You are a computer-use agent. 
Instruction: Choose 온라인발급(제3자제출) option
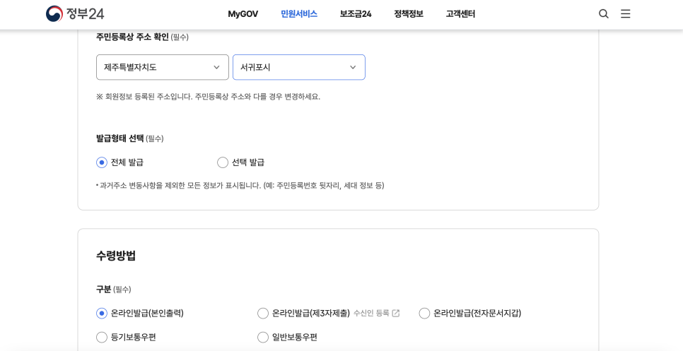tap(262, 313)
